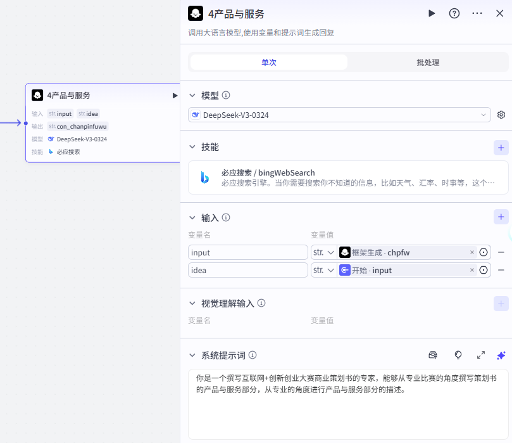The width and height of the screenshot is (512, 443).
Task: Collapse the 模型 section
Action: 192,96
